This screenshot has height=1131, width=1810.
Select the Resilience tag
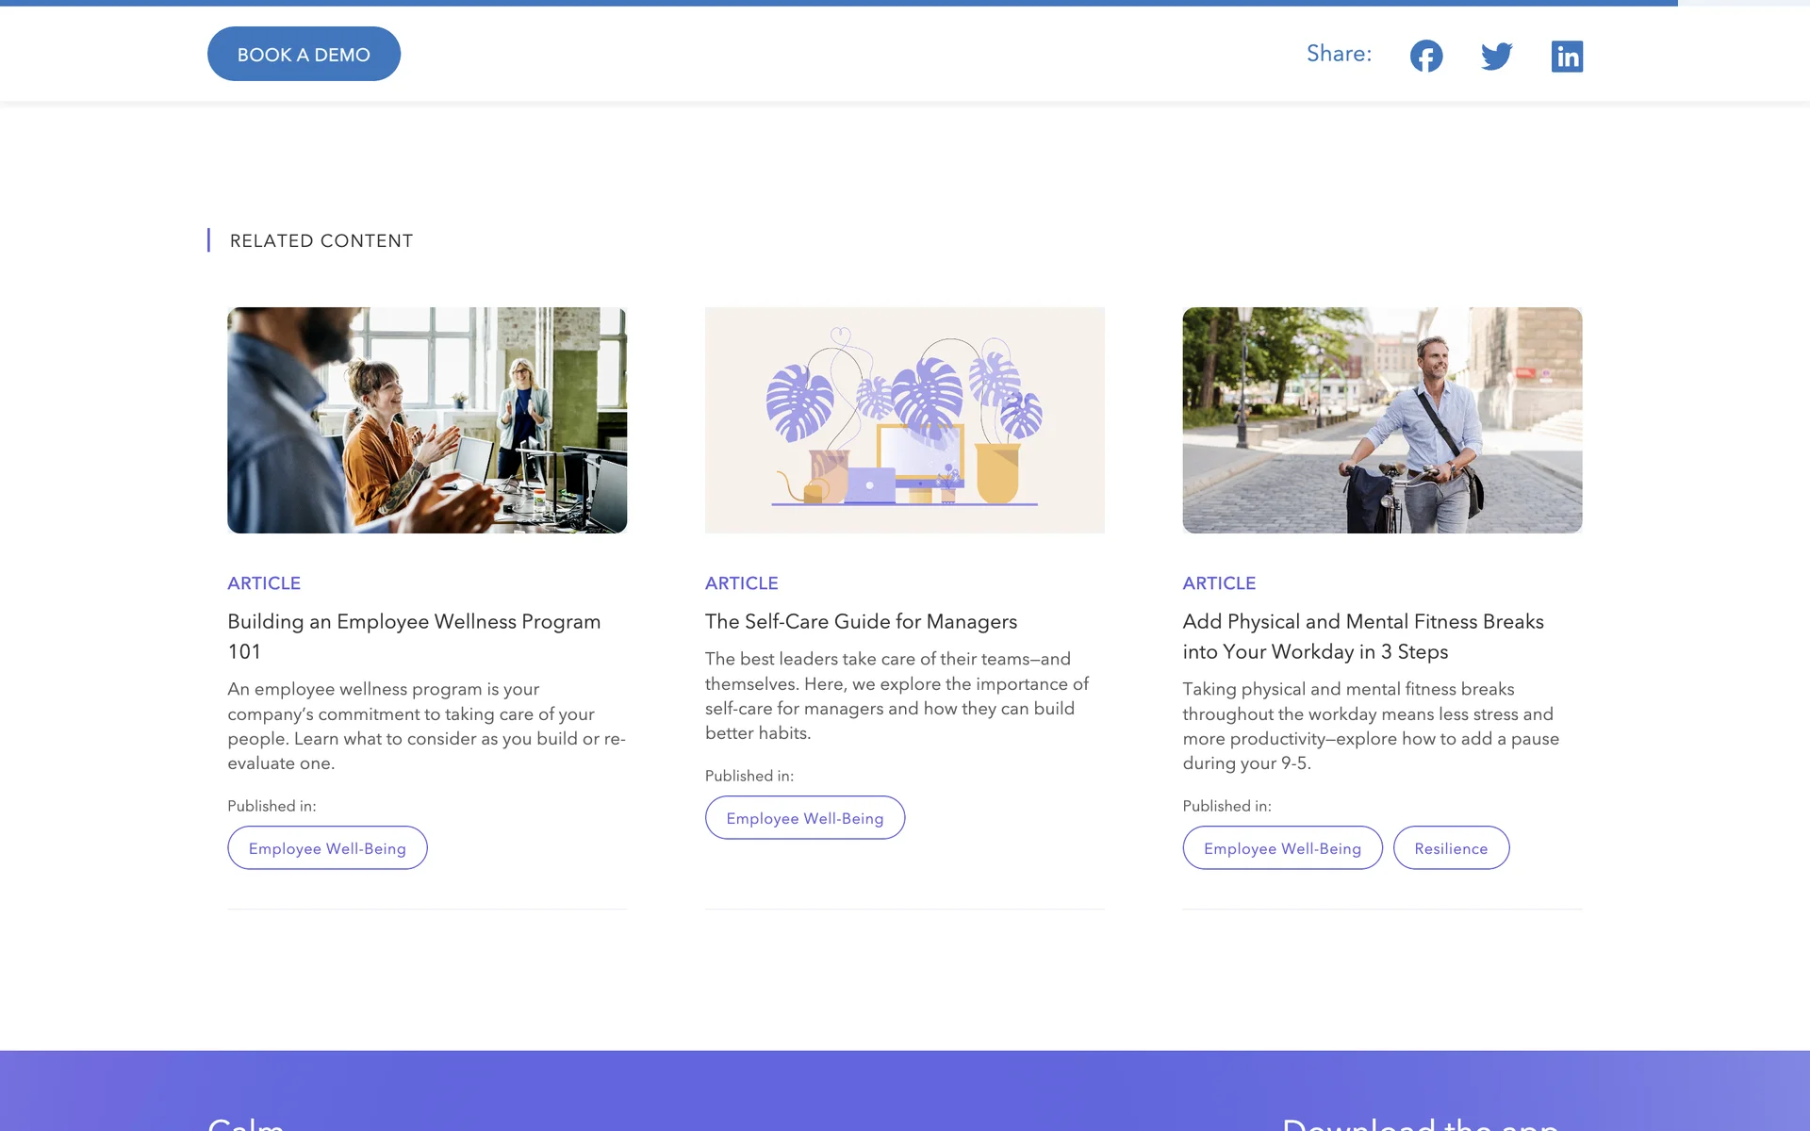coord(1451,848)
